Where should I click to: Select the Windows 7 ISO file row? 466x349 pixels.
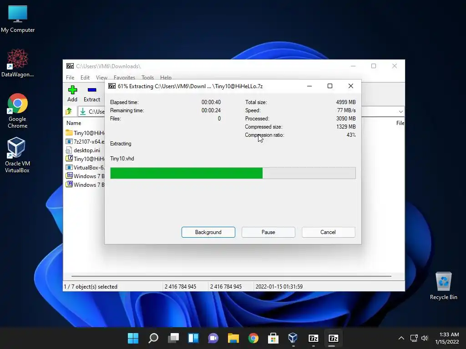point(85,176)
